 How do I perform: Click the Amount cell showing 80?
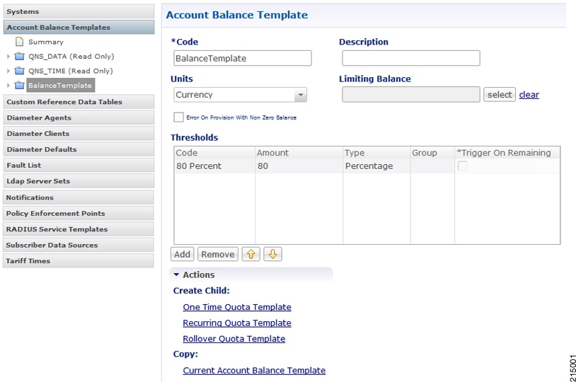[x=299, y=166]
